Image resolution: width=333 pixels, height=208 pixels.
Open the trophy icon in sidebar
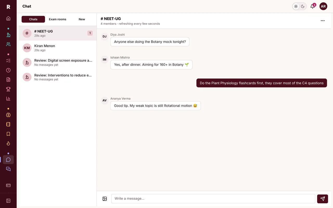8,89
